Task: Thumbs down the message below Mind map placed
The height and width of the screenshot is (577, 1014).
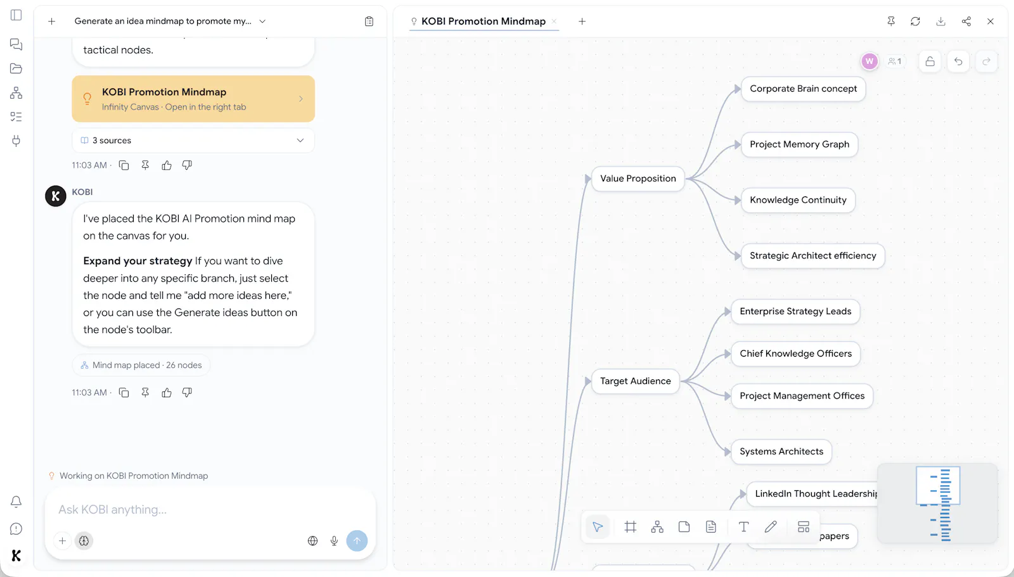Action: (187, 393)
